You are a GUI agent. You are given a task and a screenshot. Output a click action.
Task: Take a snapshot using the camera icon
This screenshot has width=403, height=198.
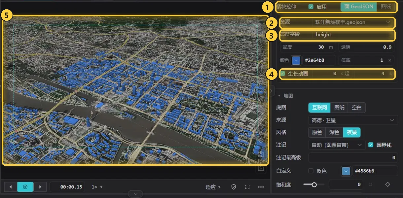261,154
